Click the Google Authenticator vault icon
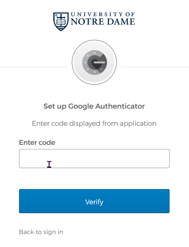 point(94,62)
